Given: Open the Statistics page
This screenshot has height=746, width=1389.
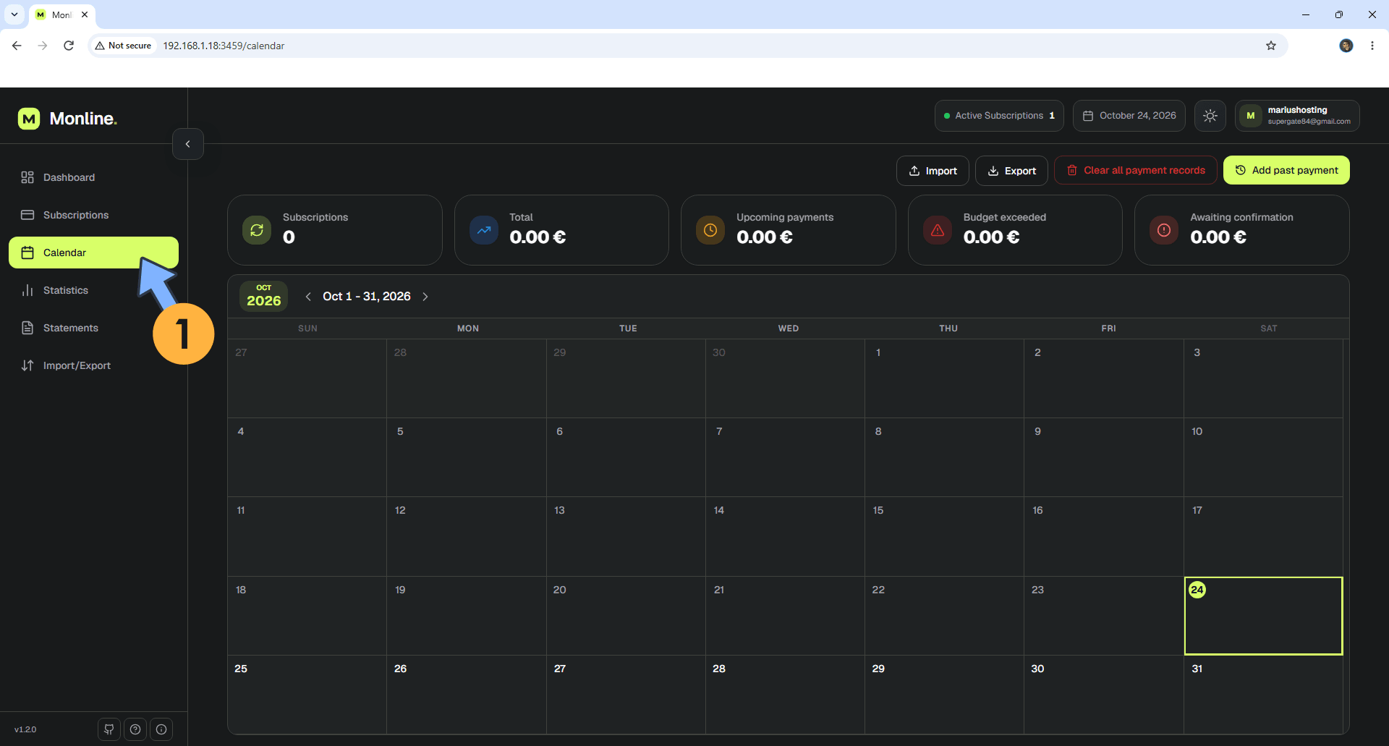Looking at the screenshot, I should tap(94, 290).
